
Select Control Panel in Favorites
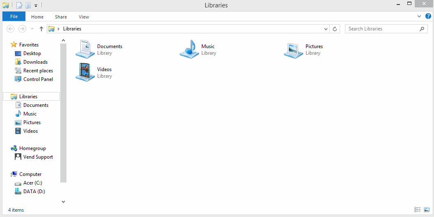tap(38, 79)
